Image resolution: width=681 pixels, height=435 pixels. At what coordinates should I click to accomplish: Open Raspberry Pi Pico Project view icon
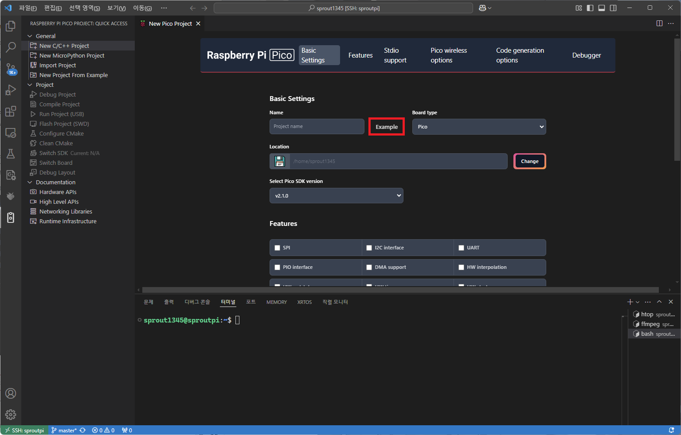click(11, 217)
